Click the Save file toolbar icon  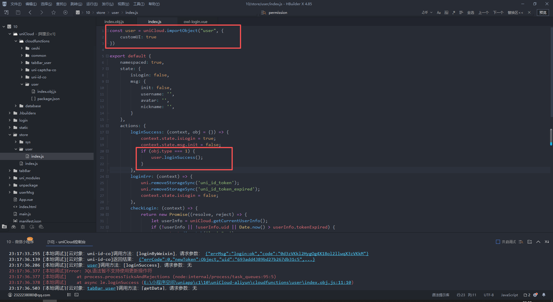click(x=18, y=12)
